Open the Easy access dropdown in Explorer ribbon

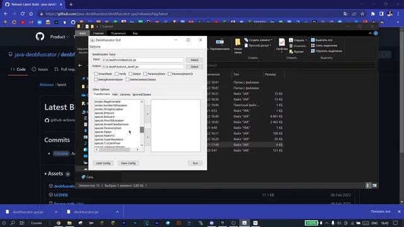(258, 45)
